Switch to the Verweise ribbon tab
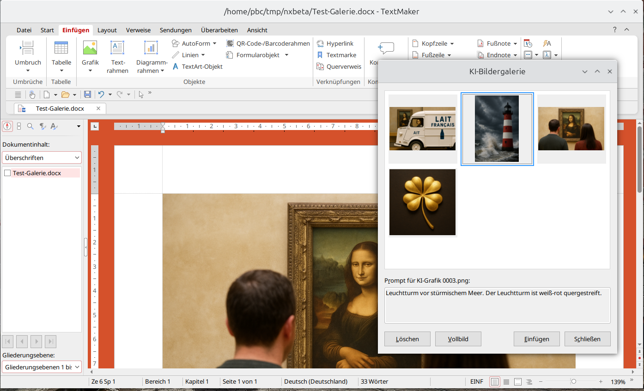 [138, 30]
